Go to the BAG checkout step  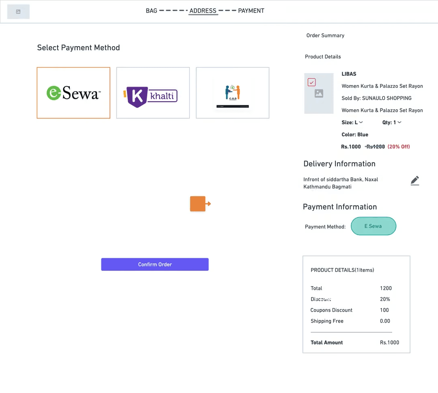click(151, 11)
